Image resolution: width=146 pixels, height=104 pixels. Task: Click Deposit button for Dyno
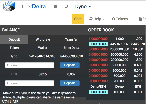(x=70, y=65)
